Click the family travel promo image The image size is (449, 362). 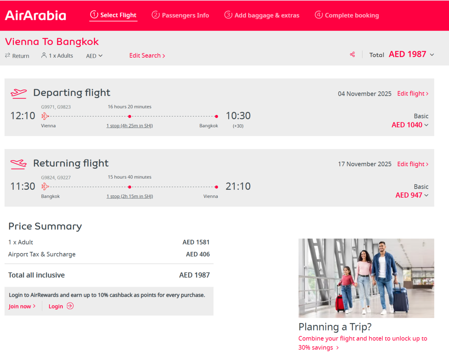[x=366, y=278]
